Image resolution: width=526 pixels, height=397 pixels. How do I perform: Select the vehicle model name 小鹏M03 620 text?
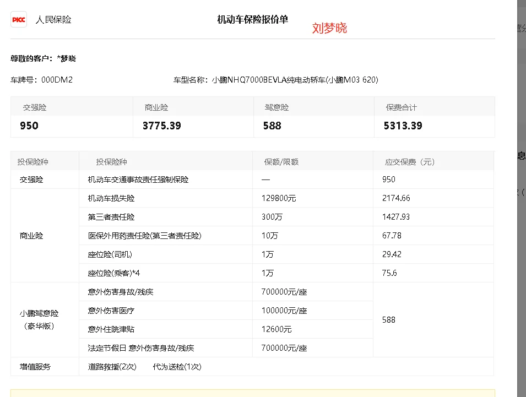tap(351, 80)
